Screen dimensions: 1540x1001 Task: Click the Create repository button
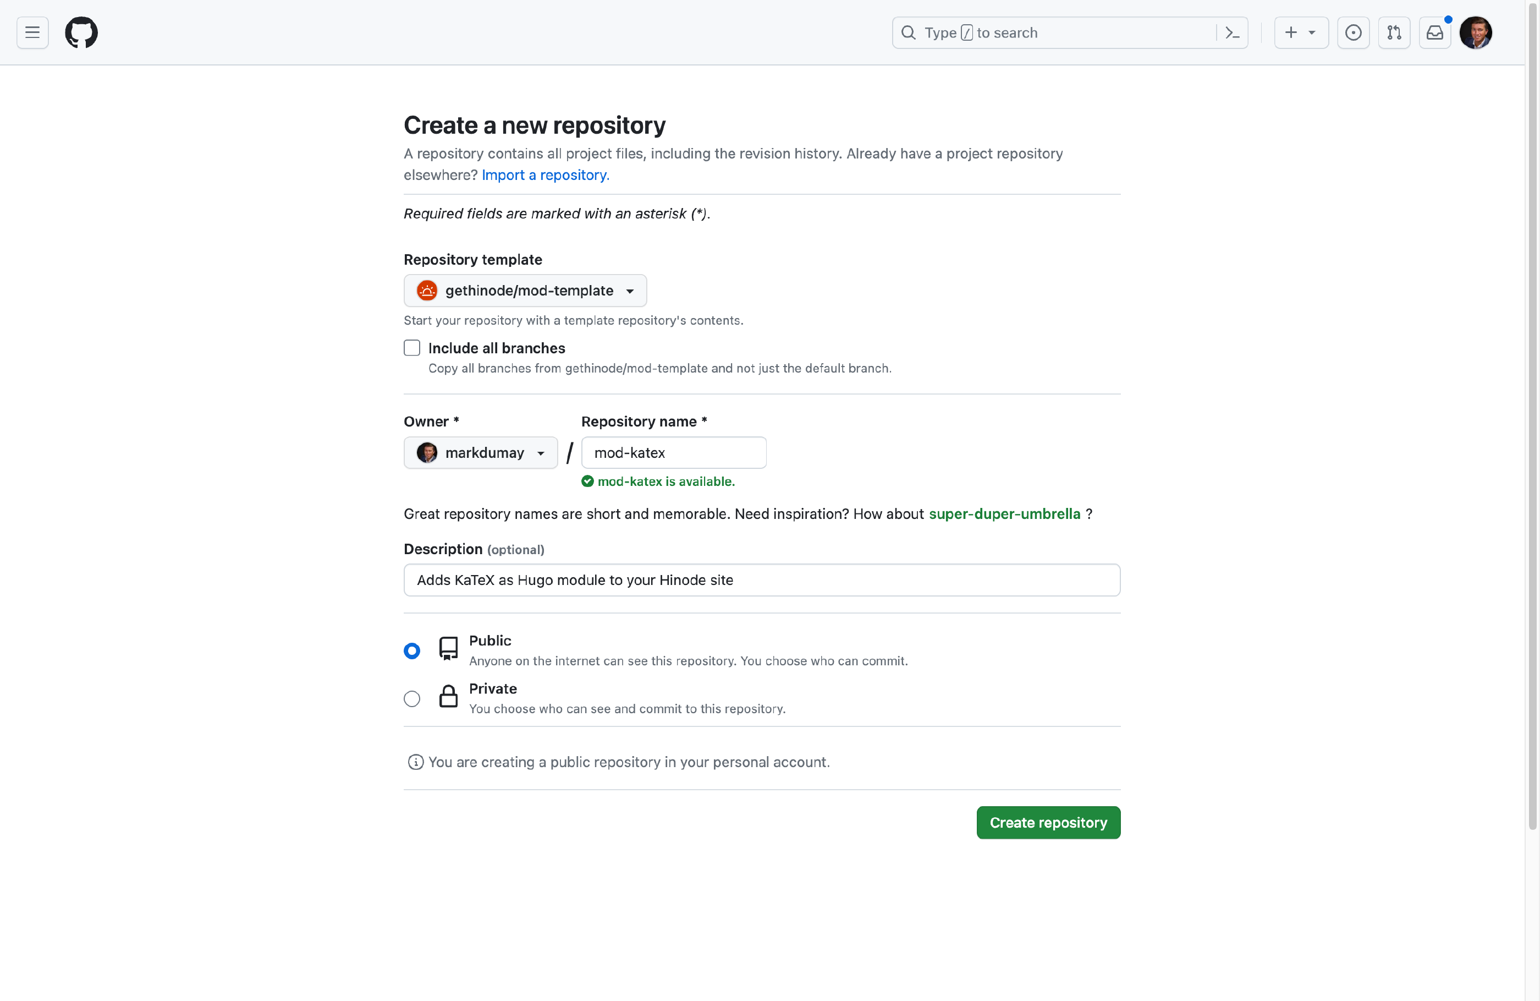pyautogui.click(x=1048, y=822)
